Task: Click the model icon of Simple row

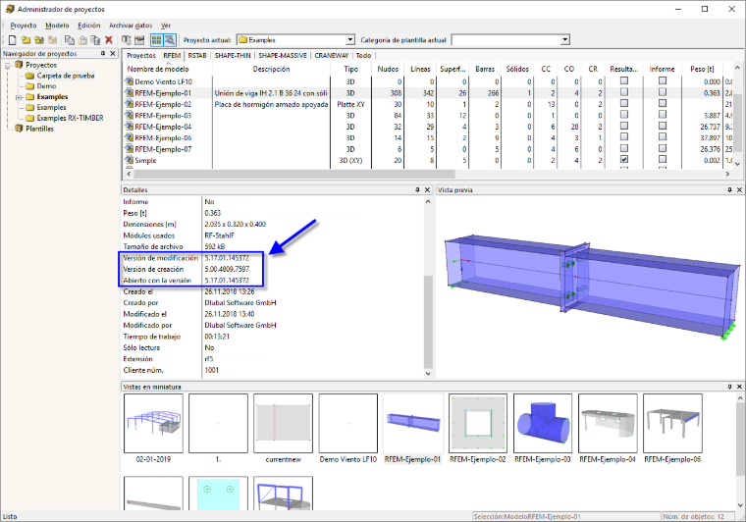Action: coord(129,160)
